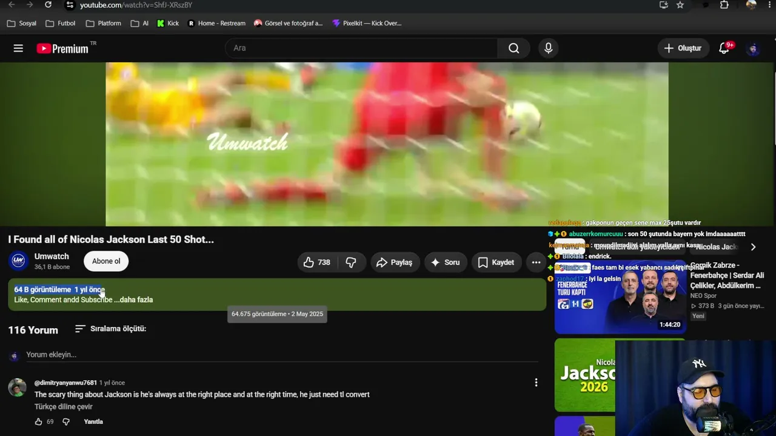Screen dimensions: 776x436
Task: Go to YouTube Premium home logo
Action: tap(62, 48)
